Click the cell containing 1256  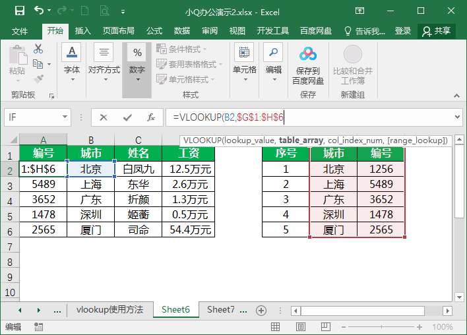(x=381, y=169)
